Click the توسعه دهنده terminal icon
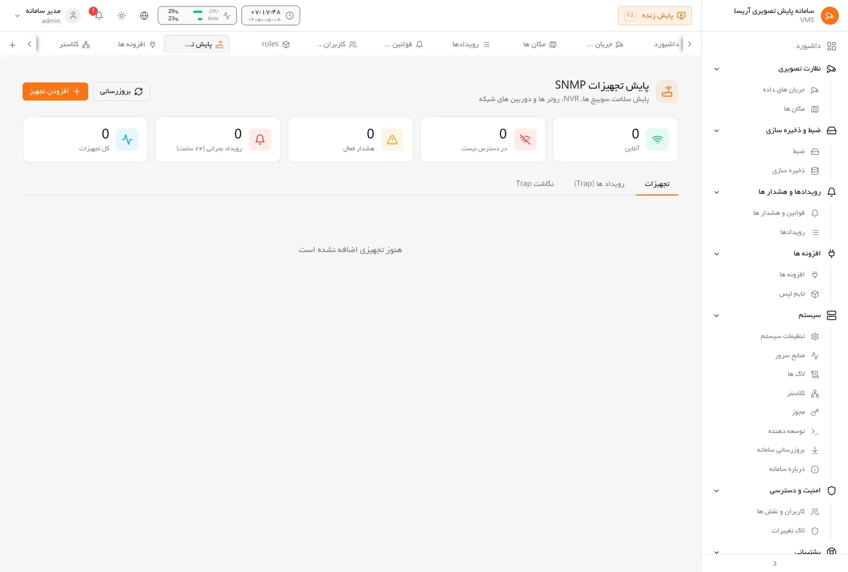 [815, 432]
